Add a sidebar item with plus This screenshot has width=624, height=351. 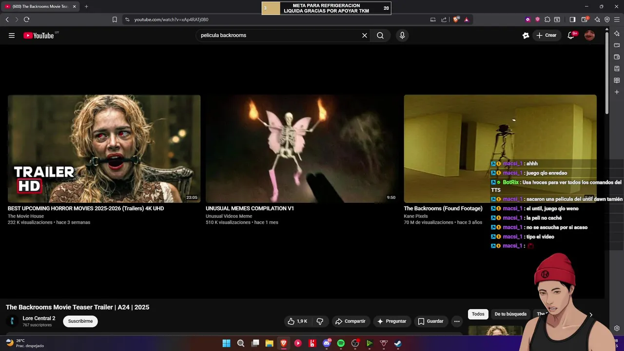pyautogui.click(x=617, y=92)
